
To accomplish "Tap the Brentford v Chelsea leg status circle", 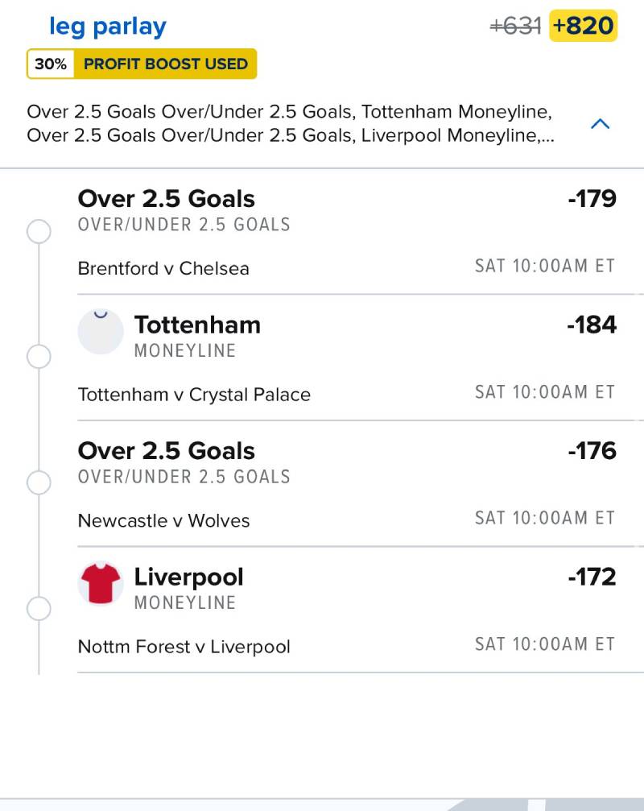I will [39, 231].
